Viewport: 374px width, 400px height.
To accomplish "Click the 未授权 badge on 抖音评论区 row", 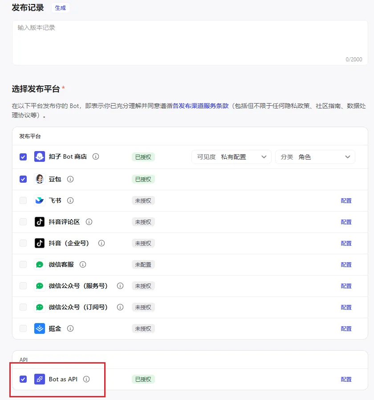I will (x=143, y=222).
